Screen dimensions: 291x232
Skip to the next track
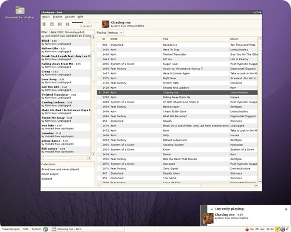click(68, 24)
